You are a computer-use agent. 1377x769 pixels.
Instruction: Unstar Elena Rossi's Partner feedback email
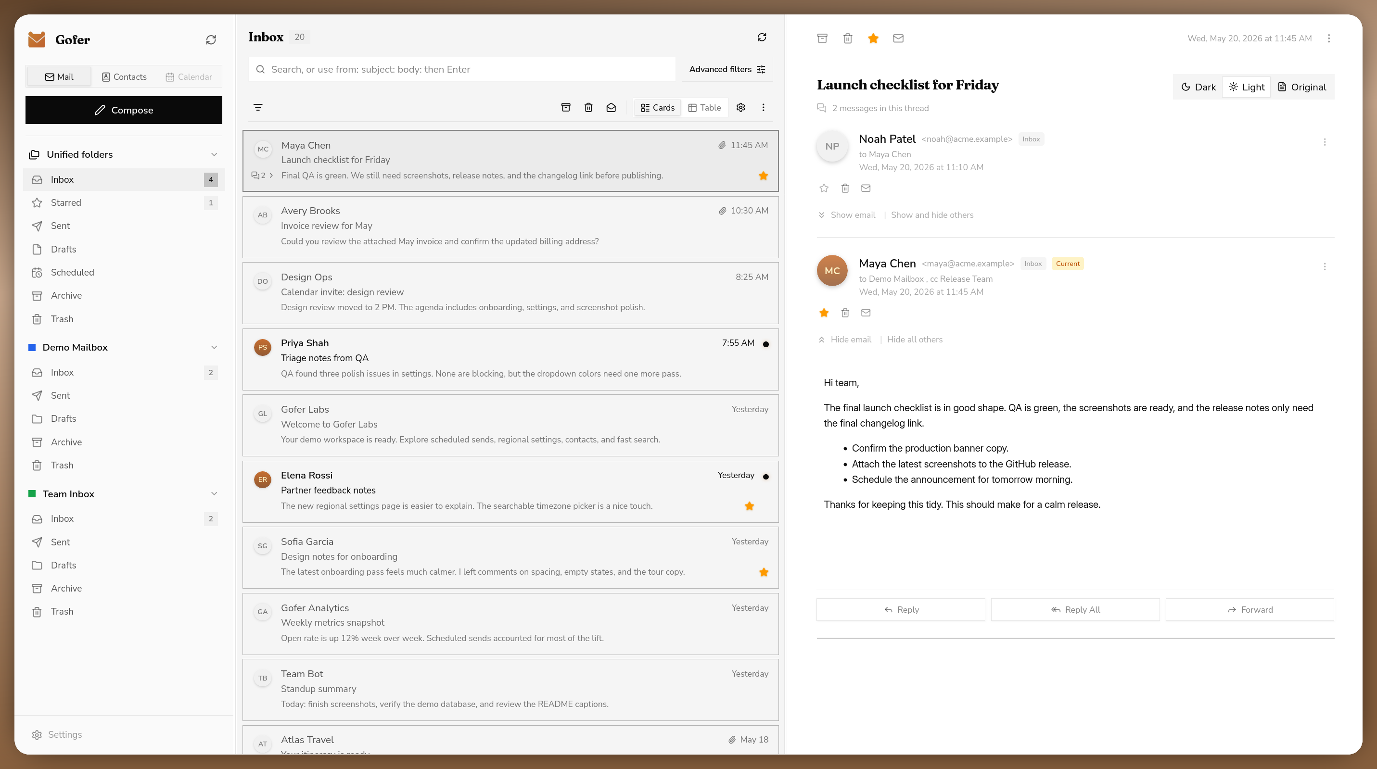click(x=750, y=506)
